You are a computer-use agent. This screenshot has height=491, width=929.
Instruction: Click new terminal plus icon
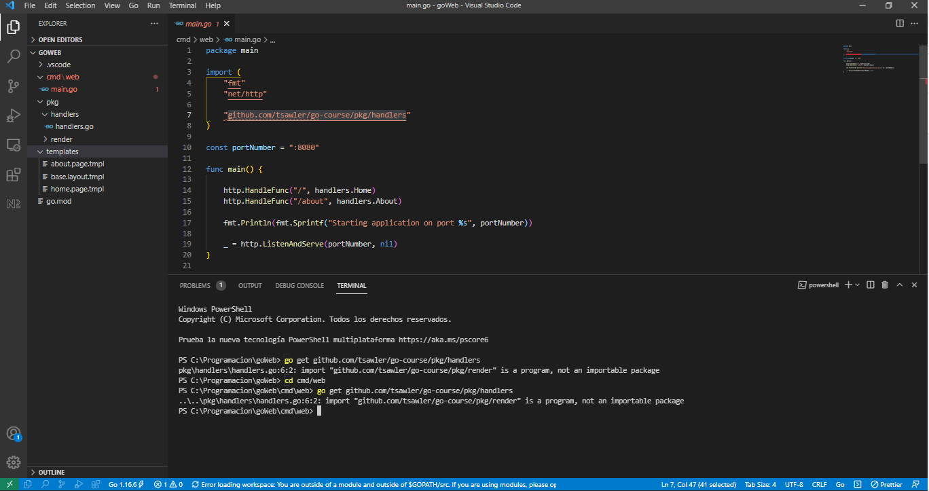click(848, 285)
